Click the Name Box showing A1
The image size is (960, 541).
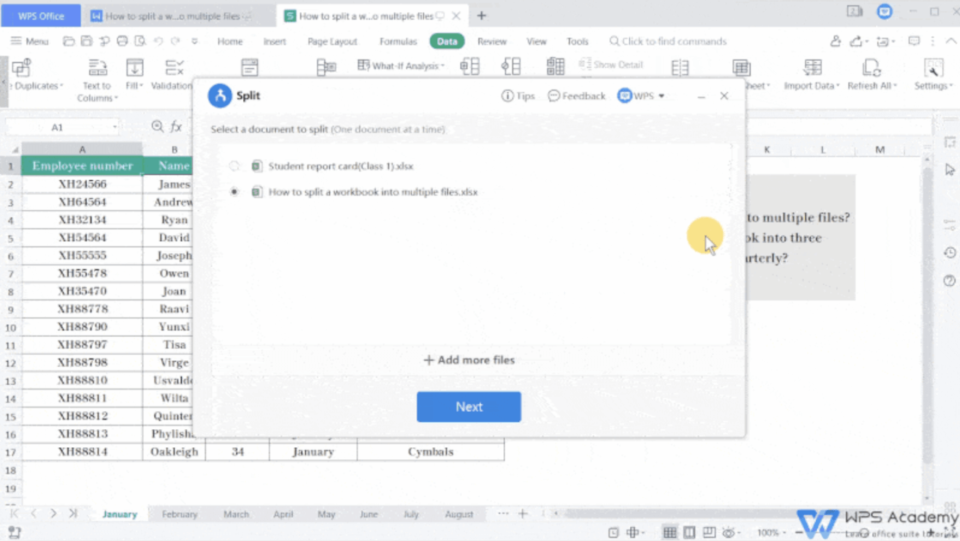click(58, 128)
